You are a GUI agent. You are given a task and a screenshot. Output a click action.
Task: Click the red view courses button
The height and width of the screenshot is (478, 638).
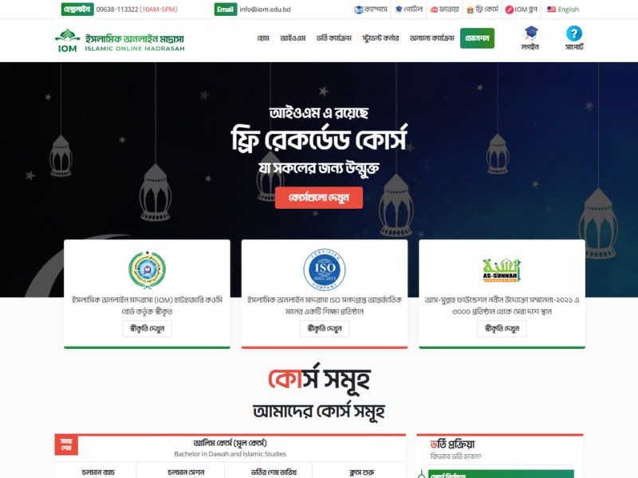[318, 198]
